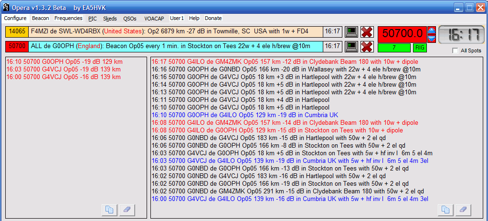Select 16:02 G0NBD de GM4ZMK 291 km row

(287, 191)
